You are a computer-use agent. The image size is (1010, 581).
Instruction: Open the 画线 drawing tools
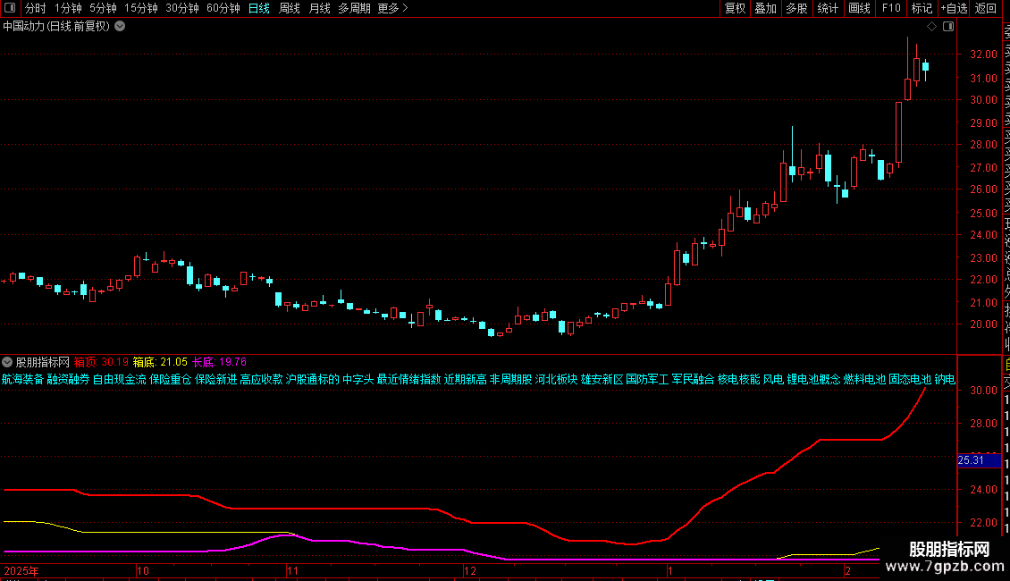(859, 8)
